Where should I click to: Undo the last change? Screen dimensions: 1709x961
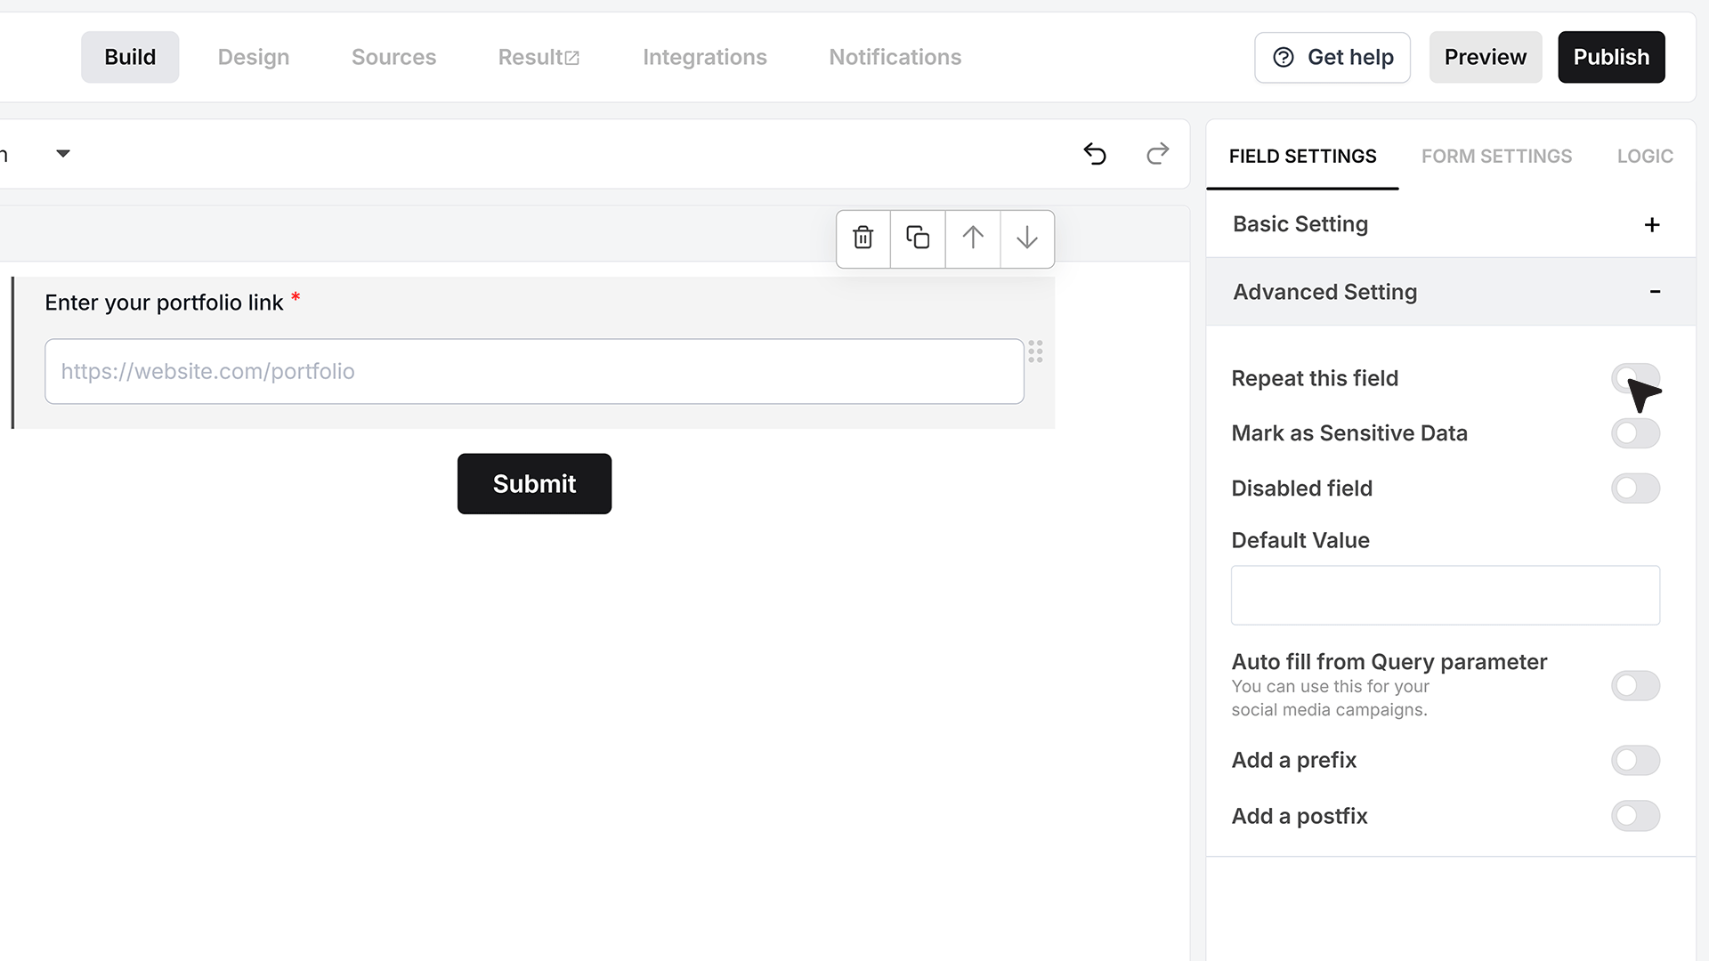point(1095,154)
